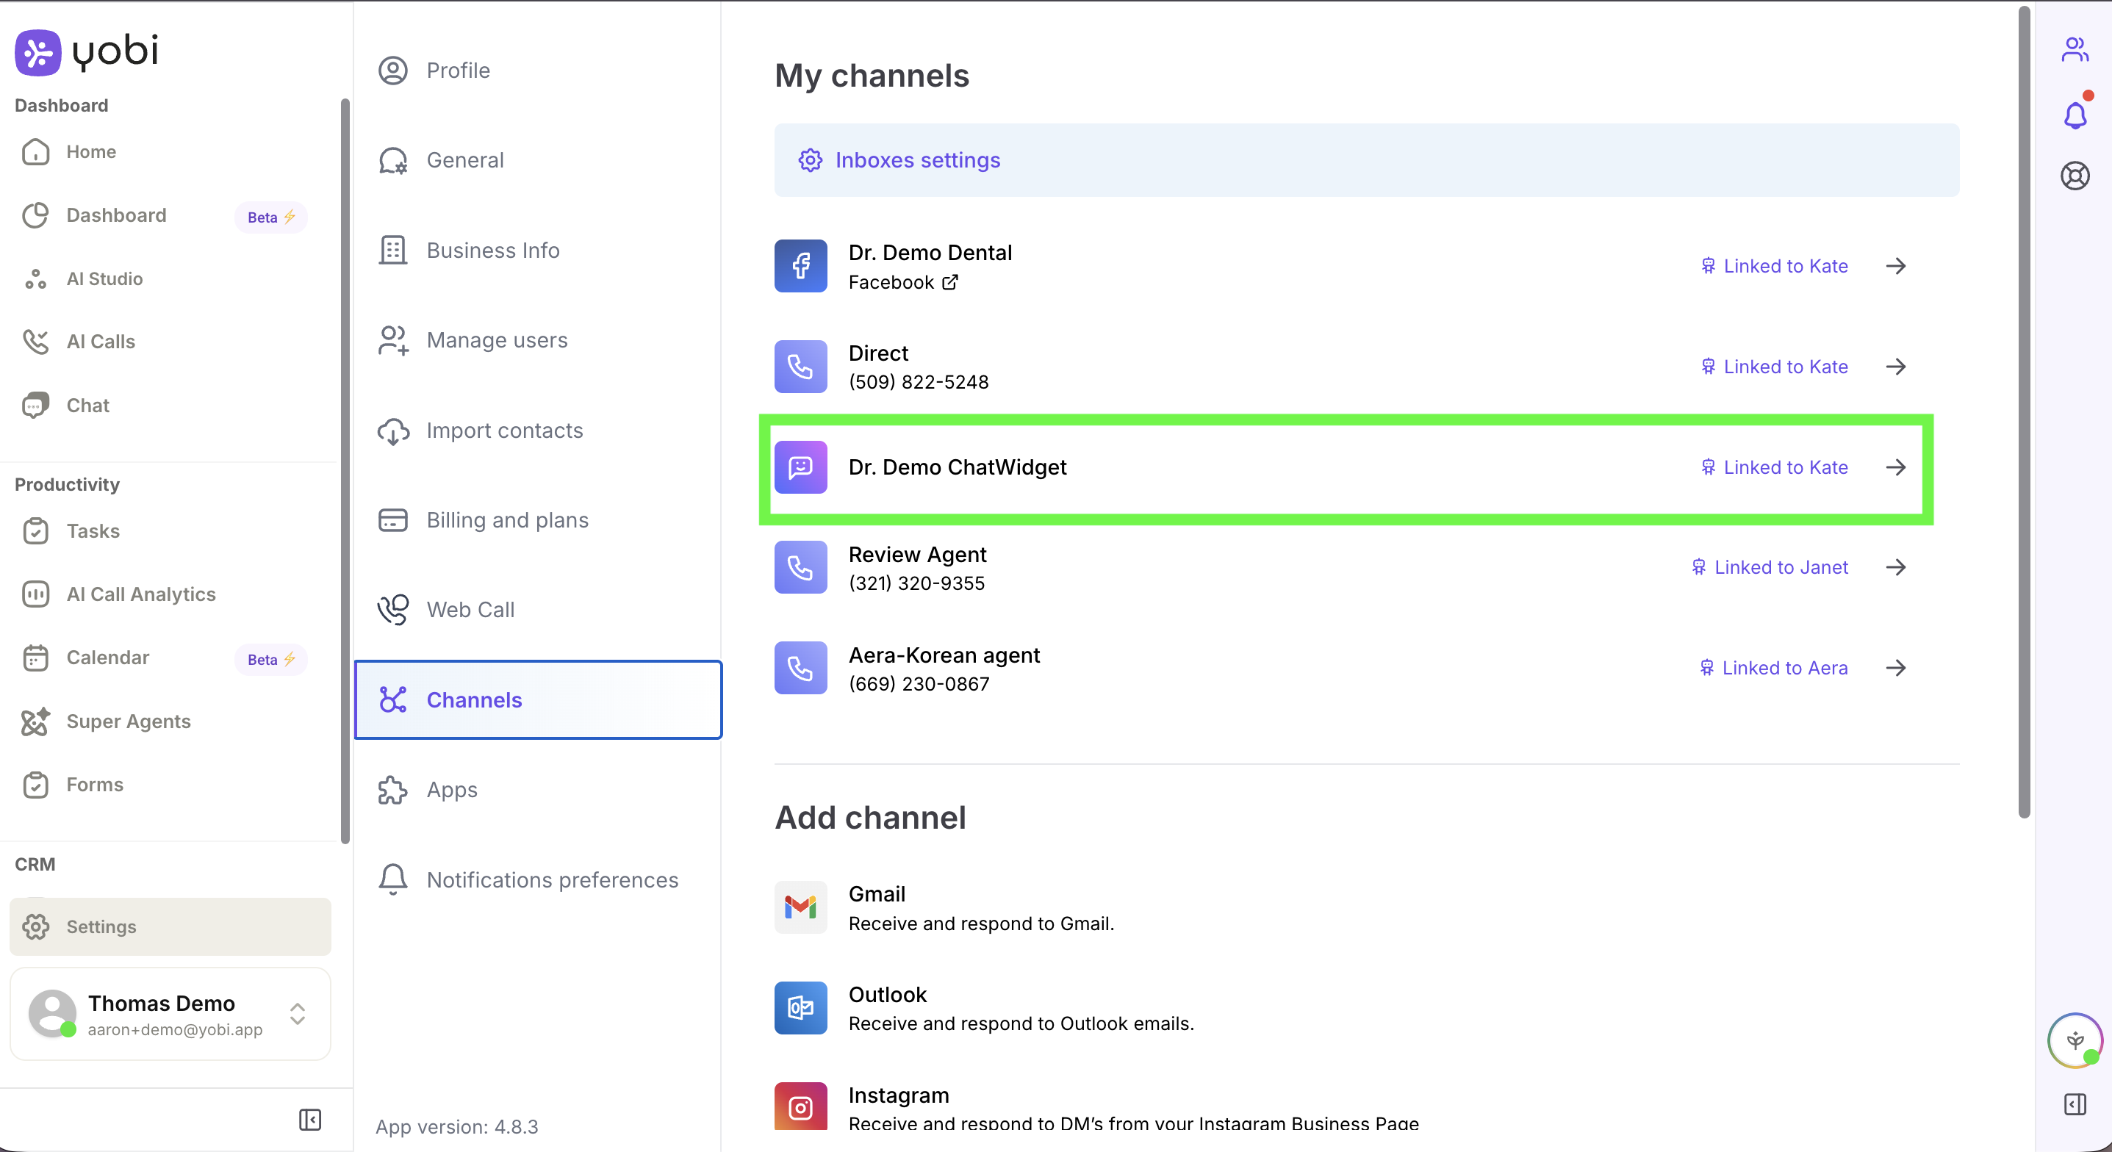Go to AI Studio
Viewport: 2112px width, 1152px height.
[x=104, y=278]
